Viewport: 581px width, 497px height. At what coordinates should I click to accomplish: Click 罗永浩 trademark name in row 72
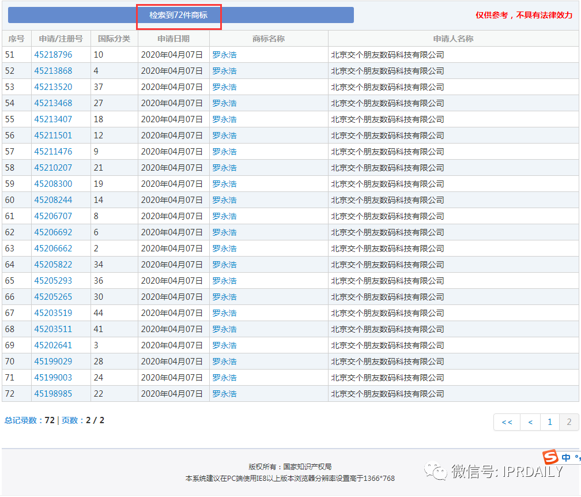[x=225, y=394]
